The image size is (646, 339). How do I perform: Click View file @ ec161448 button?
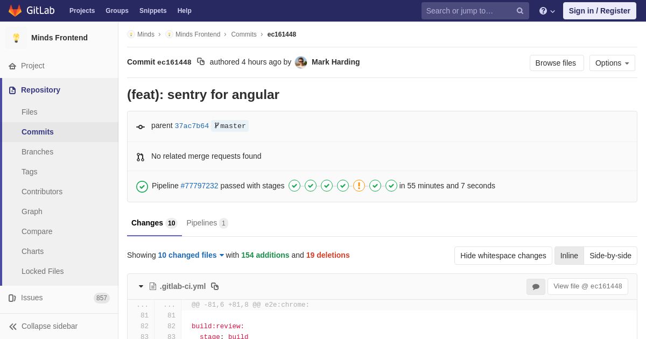[x=588, y=286]
